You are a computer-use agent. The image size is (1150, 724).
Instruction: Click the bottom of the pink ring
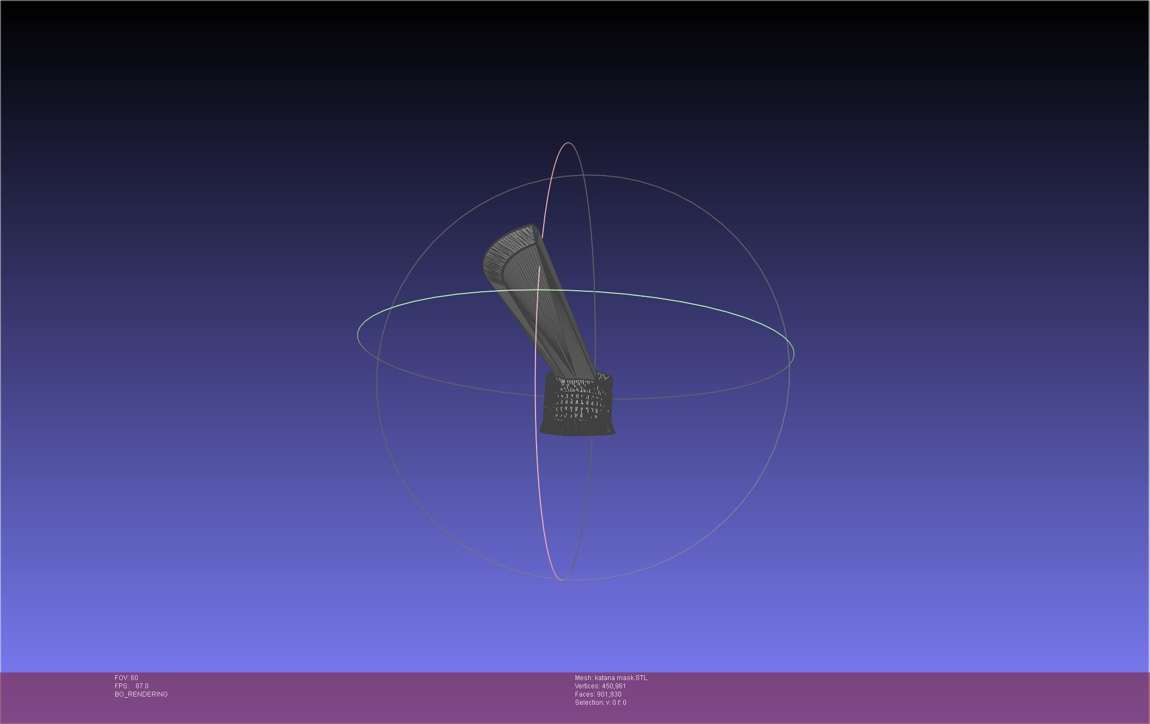point(561,579)
